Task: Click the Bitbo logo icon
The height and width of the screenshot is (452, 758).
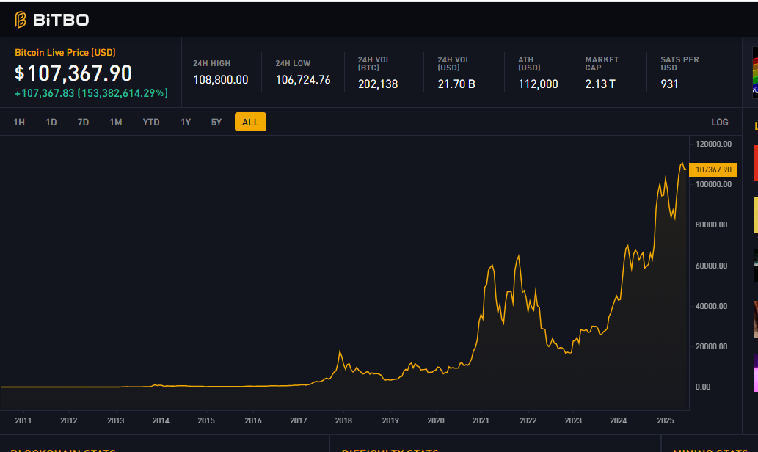Action: coord(21,20)
